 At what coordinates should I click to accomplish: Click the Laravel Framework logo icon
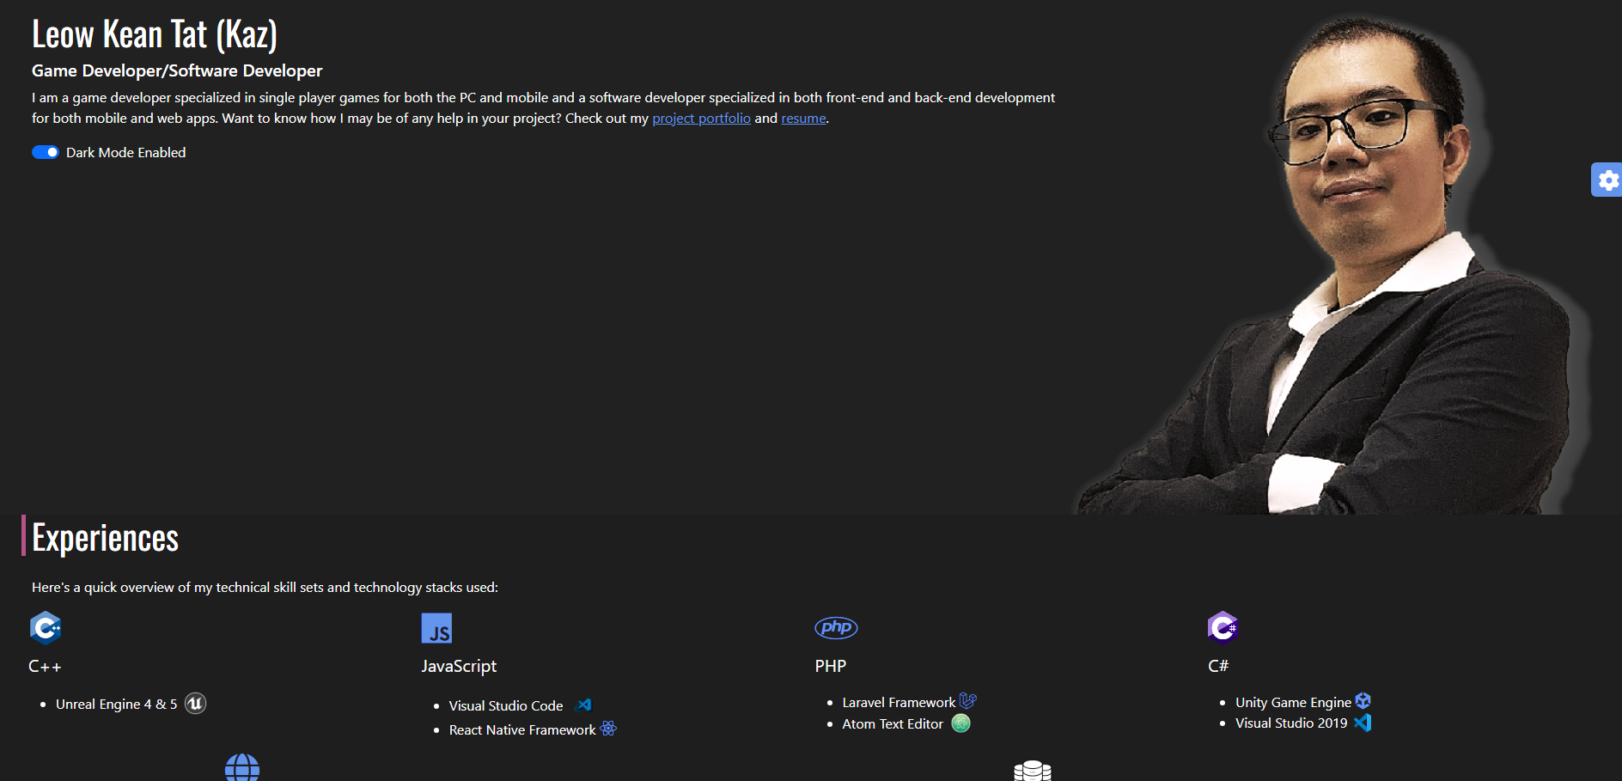(x=968, y=701)
